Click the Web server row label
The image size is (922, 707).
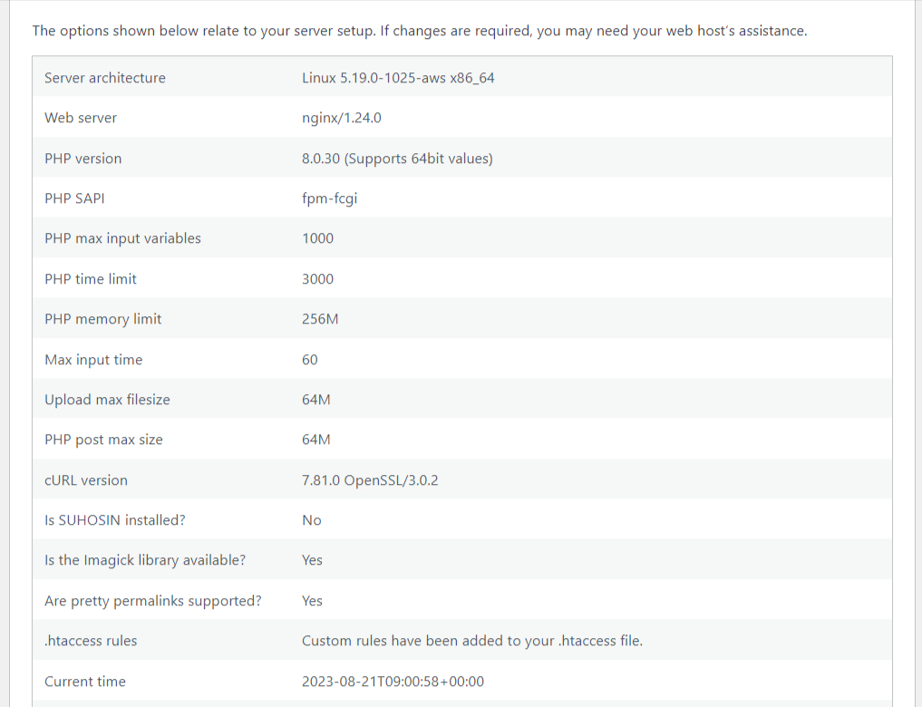point(81,118)
